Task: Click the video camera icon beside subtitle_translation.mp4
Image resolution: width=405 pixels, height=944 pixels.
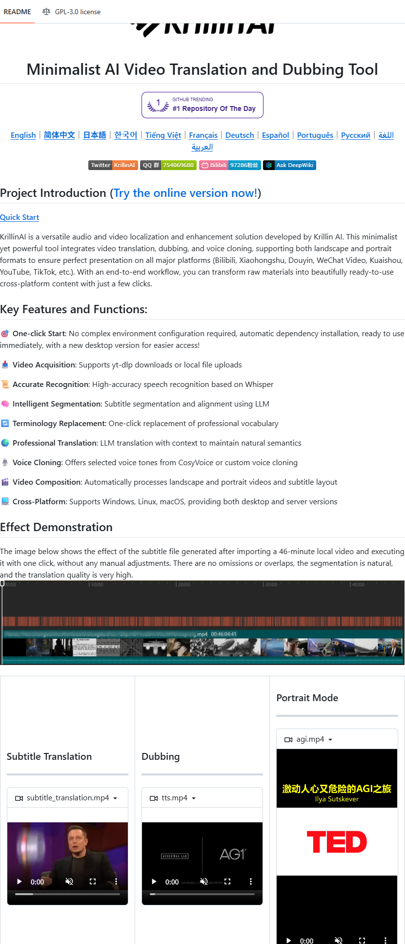Action: tap(19, 798)
